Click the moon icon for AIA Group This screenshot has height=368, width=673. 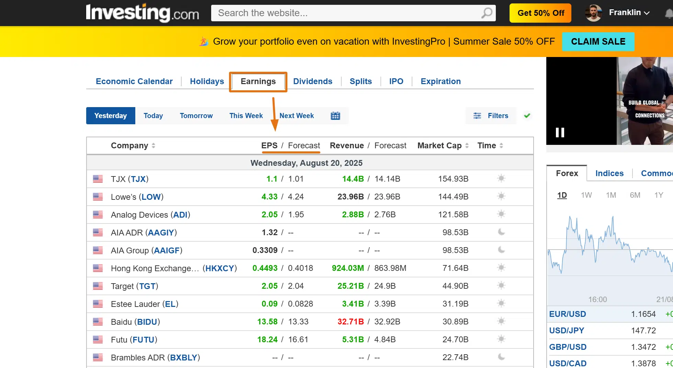coord(501,250)
